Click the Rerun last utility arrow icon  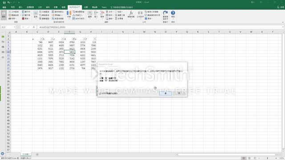(165, 13)
